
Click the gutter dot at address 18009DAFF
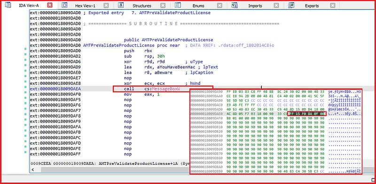[x=25, y=153]
